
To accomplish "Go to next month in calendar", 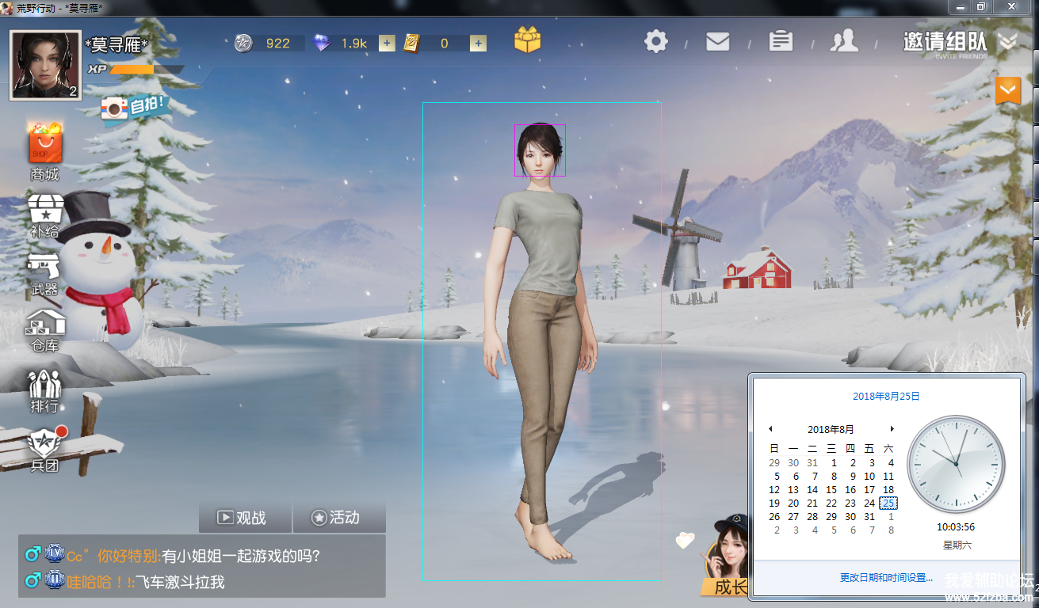I will point(892,429).
